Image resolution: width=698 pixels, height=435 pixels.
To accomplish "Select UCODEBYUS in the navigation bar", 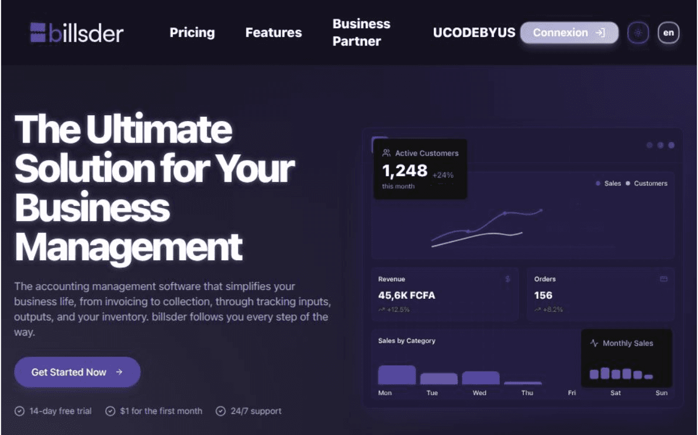I will coord(474,33).
